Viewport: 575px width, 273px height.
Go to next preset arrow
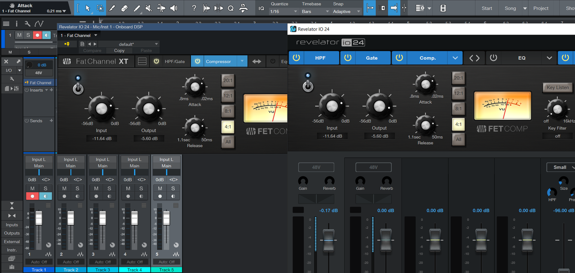[x=95, y=44]
